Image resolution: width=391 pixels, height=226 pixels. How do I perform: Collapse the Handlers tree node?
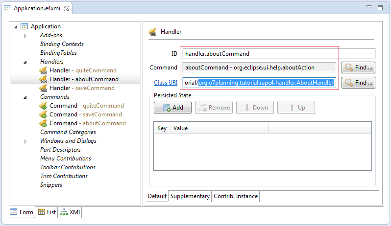click(25, 62)
